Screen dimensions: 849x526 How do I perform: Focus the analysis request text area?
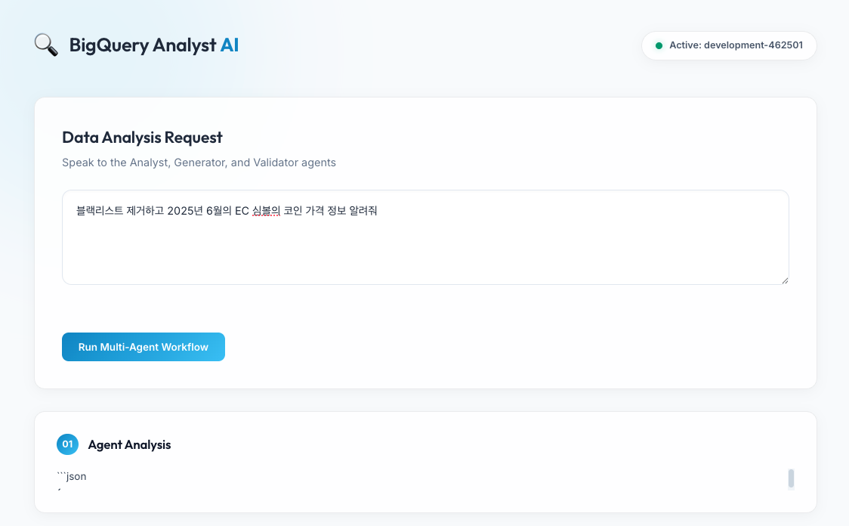(425, 237)
